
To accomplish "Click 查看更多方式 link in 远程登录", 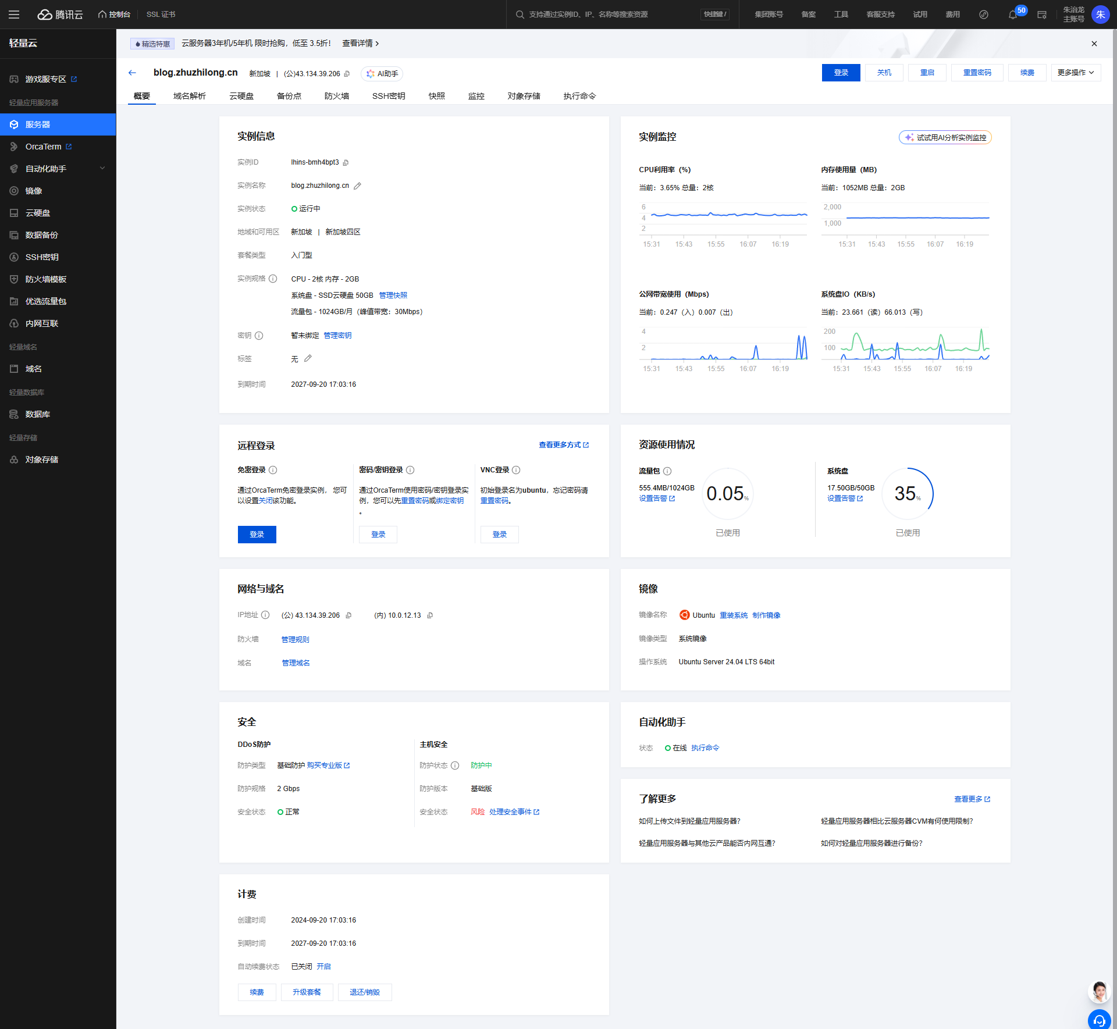I will tap(564, 445).
